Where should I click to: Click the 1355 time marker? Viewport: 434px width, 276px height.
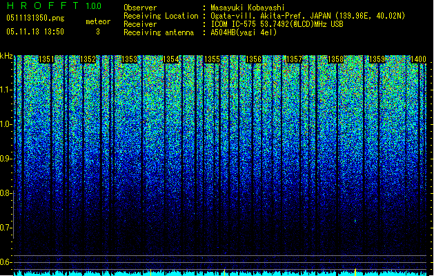point(212,59)
